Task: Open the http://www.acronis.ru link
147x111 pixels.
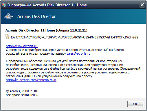Action: (22, 46)
